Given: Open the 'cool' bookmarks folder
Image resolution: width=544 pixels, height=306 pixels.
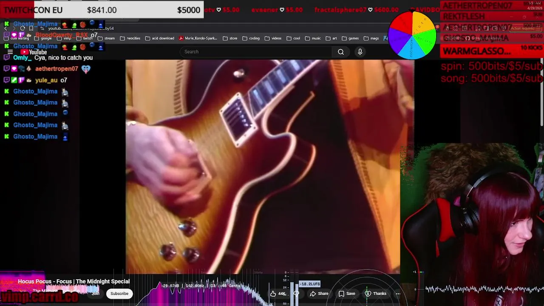Looking at the screenshot, I should [x=293, y=38].
